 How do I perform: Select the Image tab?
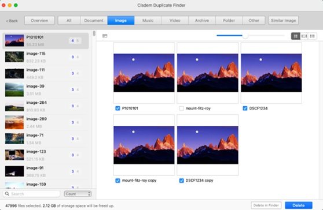[121, 21]
